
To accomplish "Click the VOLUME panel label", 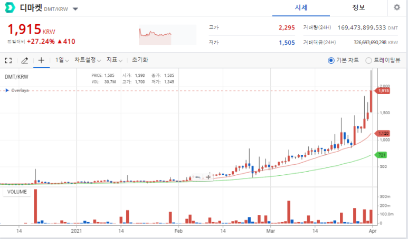I will pyautogui.click(x=17, y=192).
